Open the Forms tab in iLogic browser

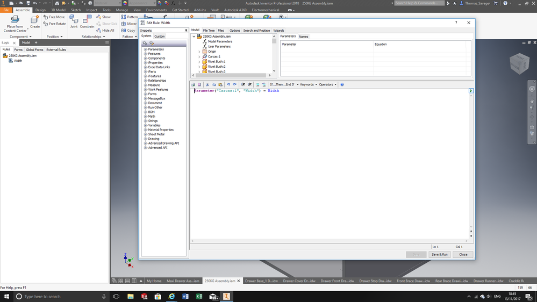[18, 49]
